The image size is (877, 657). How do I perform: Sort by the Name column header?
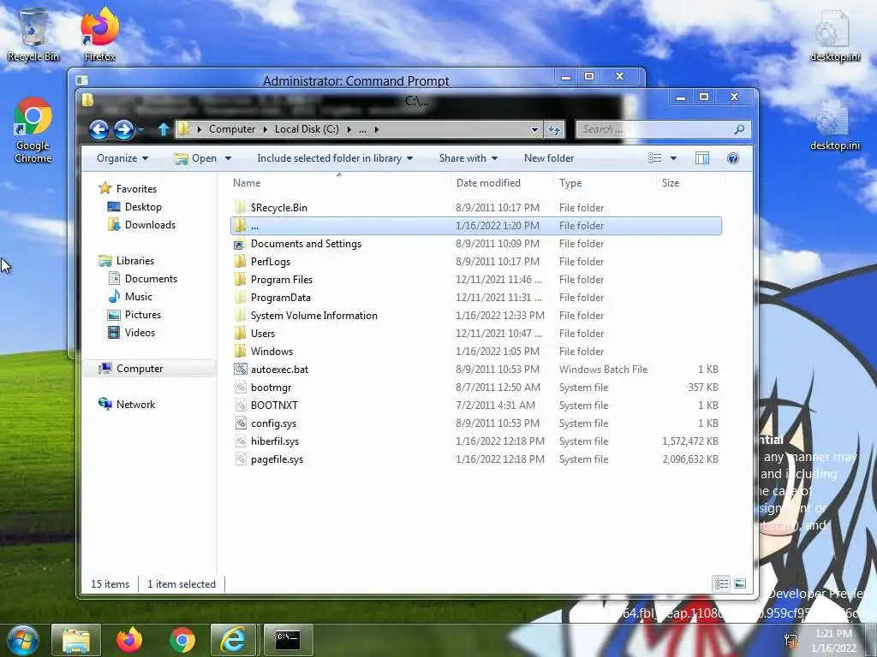point(339,183)
